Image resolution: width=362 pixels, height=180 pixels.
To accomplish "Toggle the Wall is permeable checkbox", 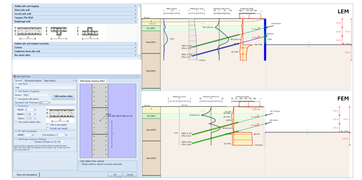I will (x=48, y=125).
